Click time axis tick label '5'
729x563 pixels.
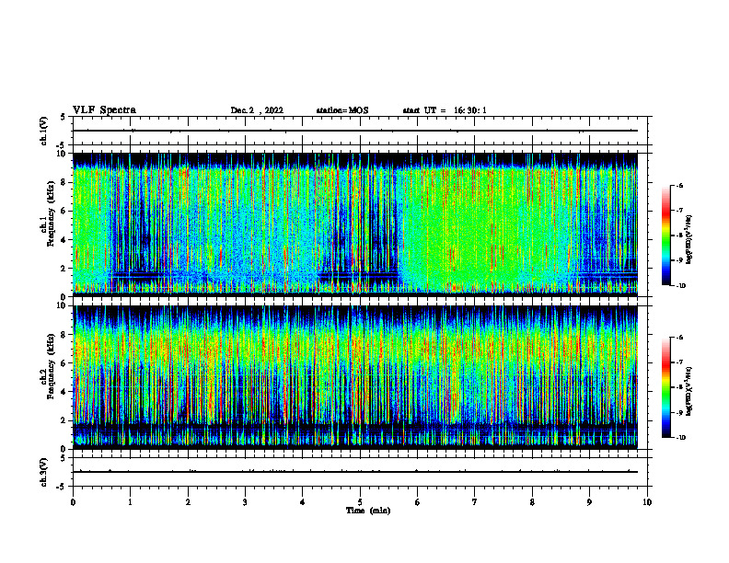[360, 502]
